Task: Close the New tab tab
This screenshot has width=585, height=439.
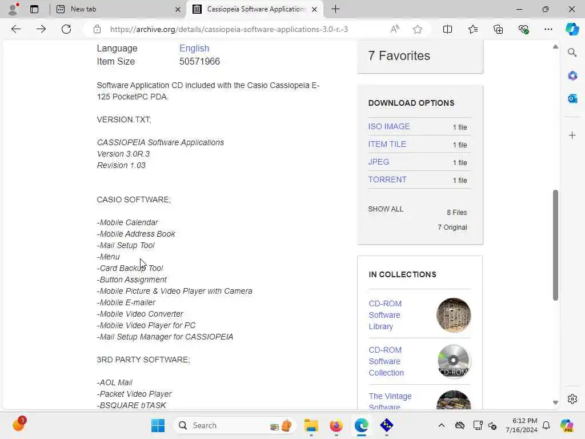Action: coord(178,9)
